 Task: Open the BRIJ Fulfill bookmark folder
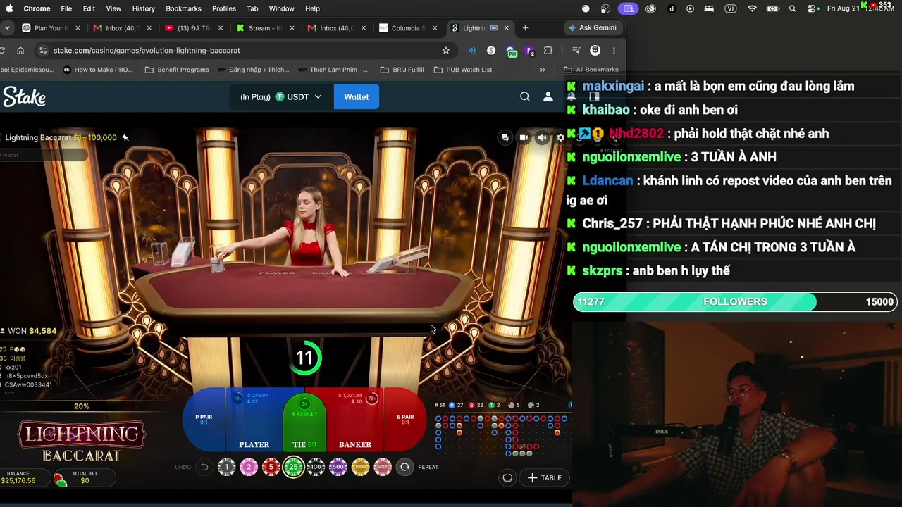tap(402, 70)
